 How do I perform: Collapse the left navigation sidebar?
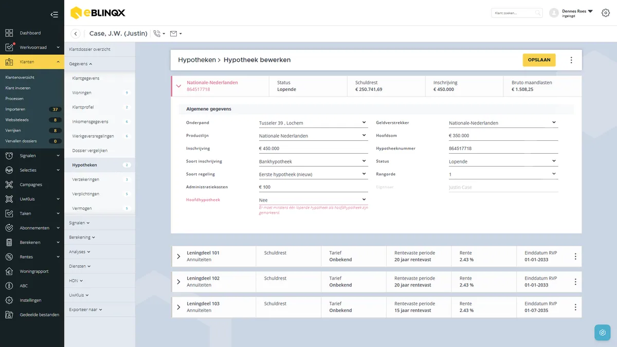54,14
